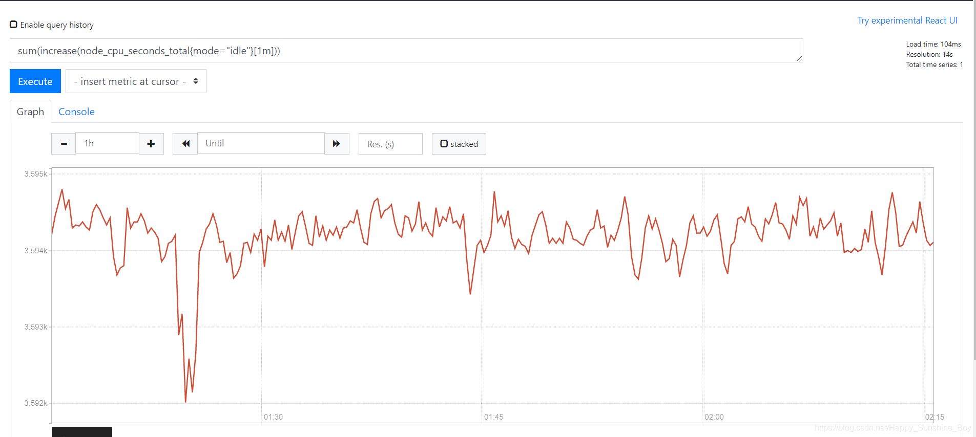Screen dimensions: 976x437
Task: Click the 3.592k y-axis label
Action: point(35,403)
